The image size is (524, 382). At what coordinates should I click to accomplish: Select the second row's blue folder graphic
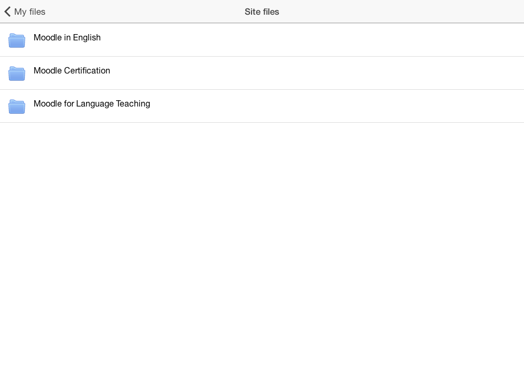coord(17,73)
